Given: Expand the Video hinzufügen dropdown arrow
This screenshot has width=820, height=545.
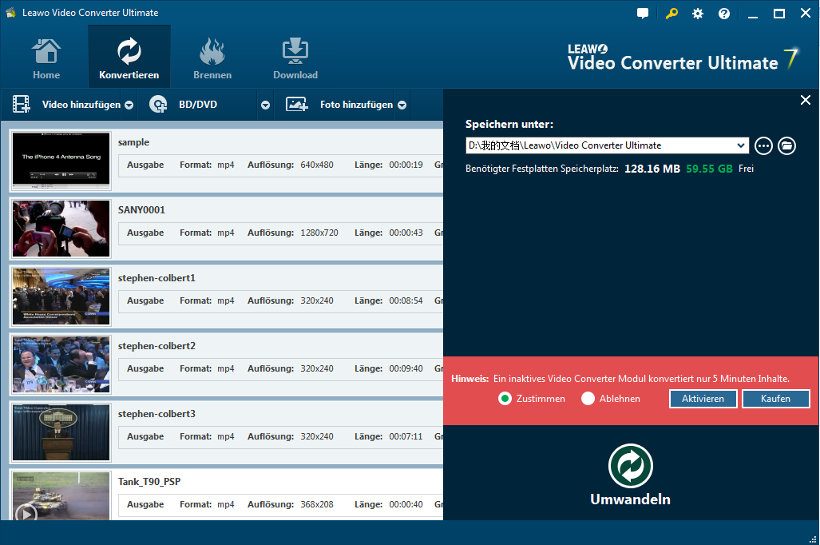Looking at the screenshot, I should click(129, 105).
